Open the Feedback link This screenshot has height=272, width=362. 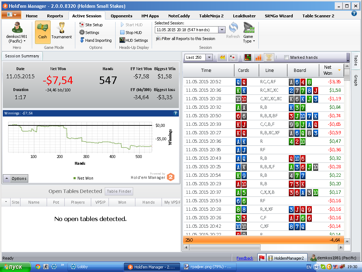click(245, 258)
